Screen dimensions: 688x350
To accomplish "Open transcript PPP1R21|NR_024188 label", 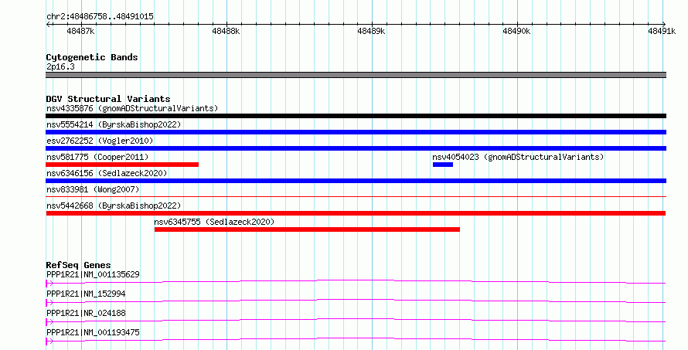I will (x=86, y=313).
